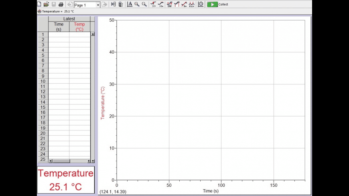Screen dimensions: 349x196
Task: Click the Autoscale graph icon
Action: 130,4
